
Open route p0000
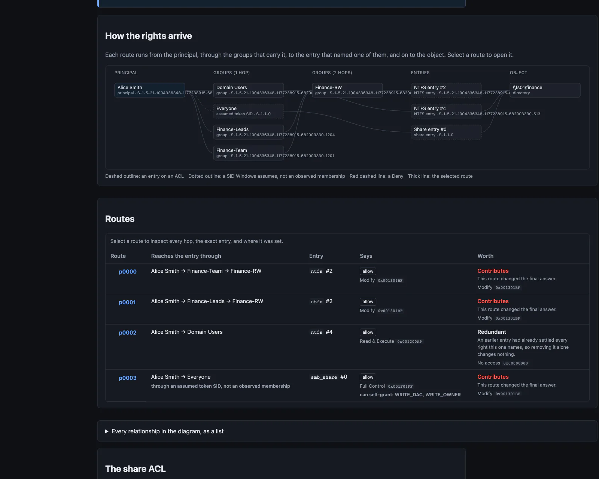[128, 272]
